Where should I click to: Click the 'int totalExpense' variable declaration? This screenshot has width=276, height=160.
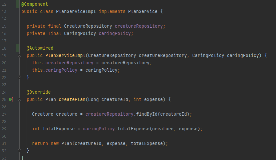[x=53, y=129]
